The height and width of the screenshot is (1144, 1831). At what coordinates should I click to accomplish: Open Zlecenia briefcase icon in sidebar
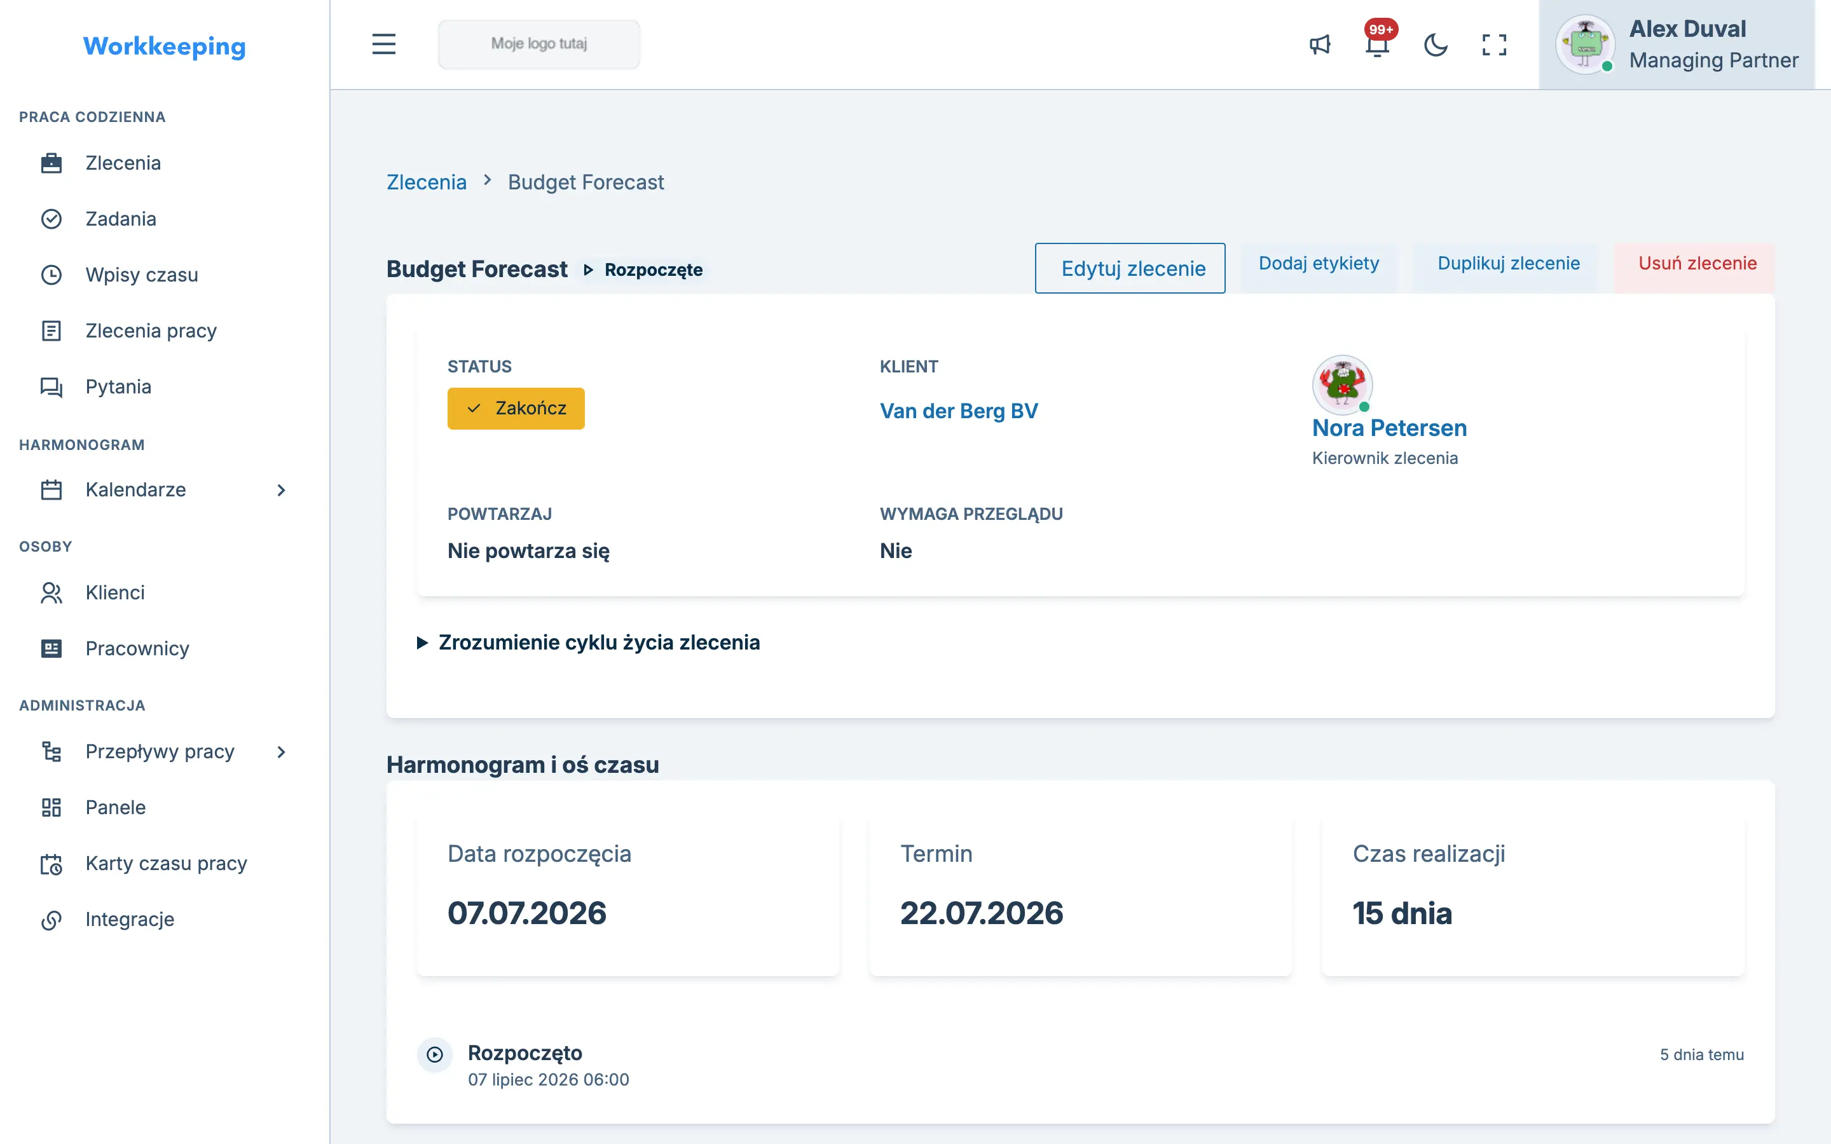[51, 163]
